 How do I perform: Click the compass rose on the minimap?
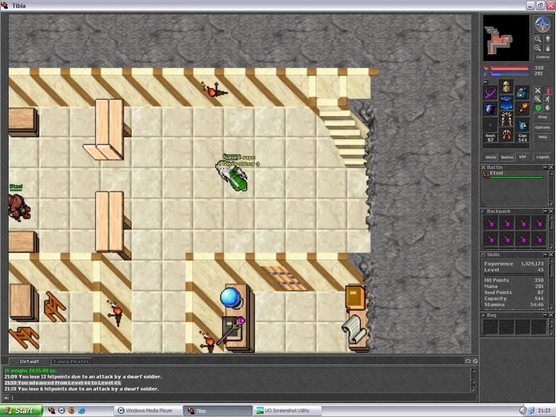(542, 25)
